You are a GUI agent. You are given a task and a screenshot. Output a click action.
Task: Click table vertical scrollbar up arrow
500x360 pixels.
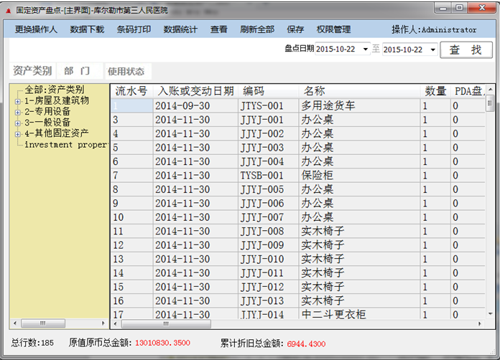click(x=491, y=90)
